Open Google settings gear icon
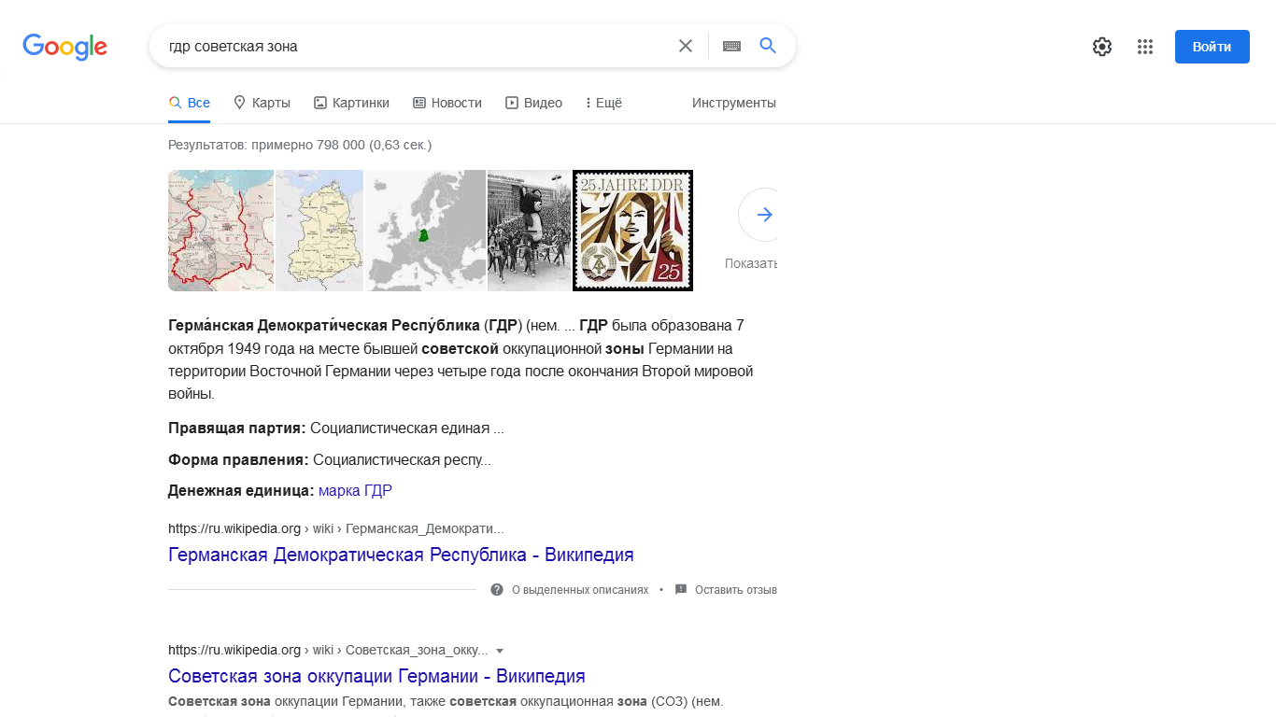The height and width of the screenshot is (717, 1276). 1102,47
